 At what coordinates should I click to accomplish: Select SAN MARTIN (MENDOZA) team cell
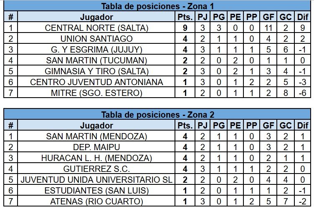point(96,136)
